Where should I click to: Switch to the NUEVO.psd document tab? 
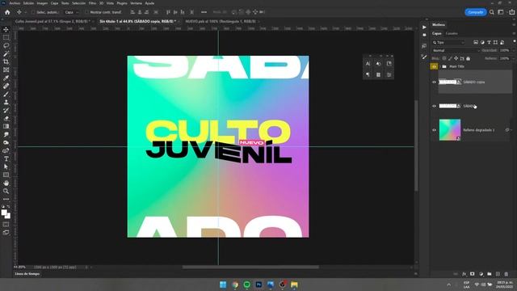tap(221, 21)
